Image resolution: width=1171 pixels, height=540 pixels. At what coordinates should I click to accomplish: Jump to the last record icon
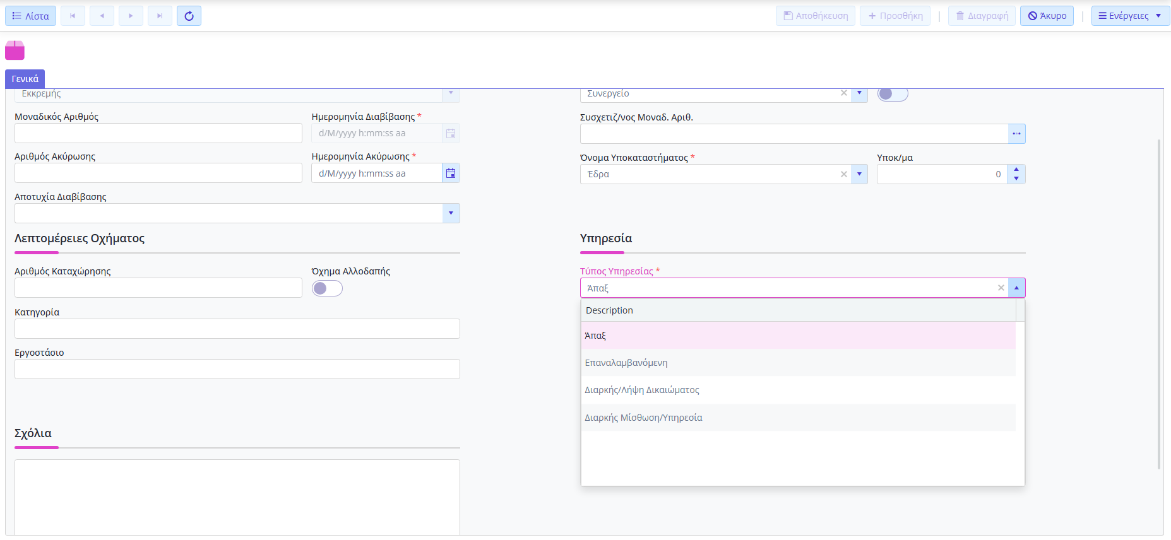point(160,16)
